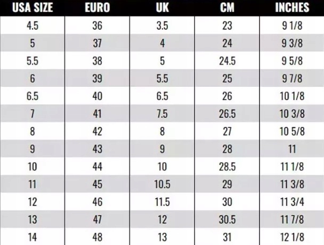Select the 9 7/8 inches cell

coord(292,78)
